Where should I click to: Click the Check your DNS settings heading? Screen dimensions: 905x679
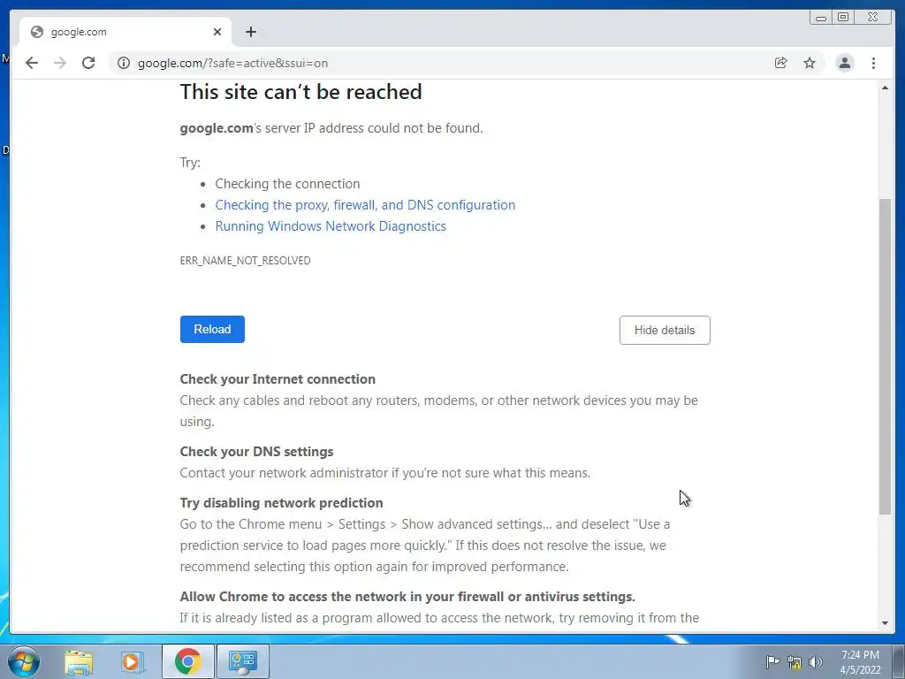pos(256,452)
